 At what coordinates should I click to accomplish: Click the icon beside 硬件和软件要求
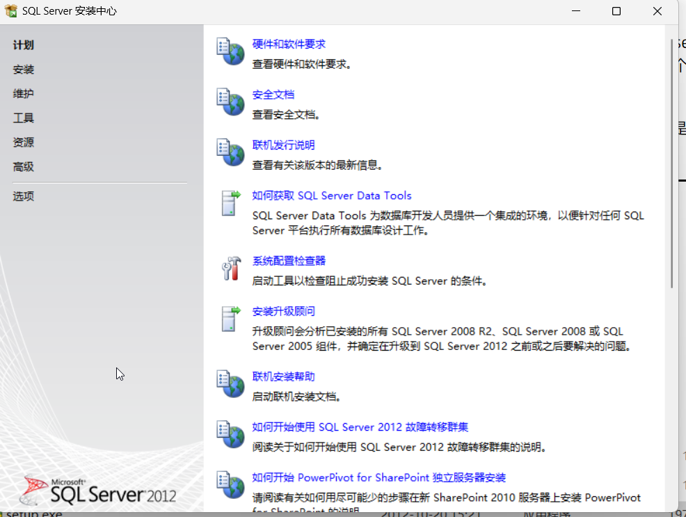coord(230,51)
